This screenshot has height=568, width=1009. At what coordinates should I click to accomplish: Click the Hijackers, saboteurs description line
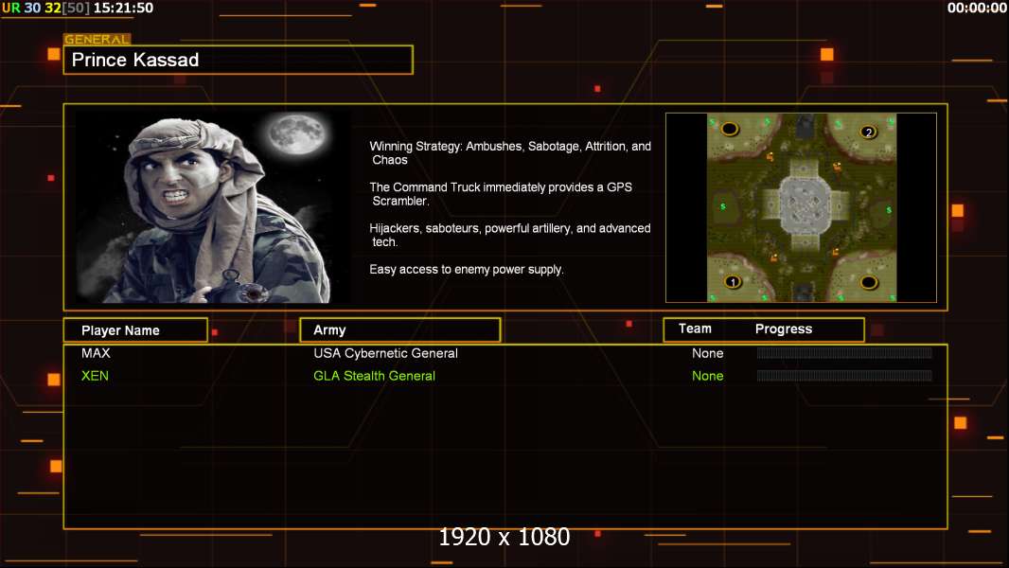coord(509,235)
